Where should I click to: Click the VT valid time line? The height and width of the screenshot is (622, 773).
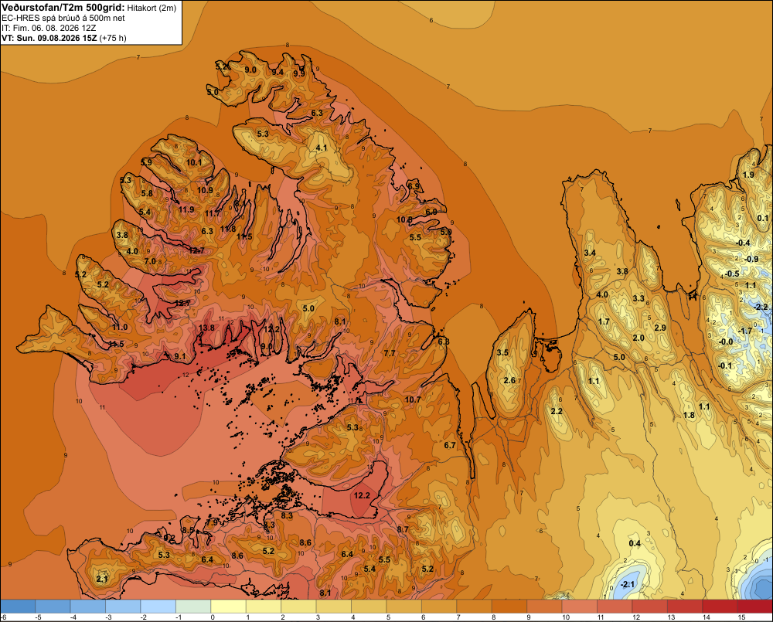(64, 38)
